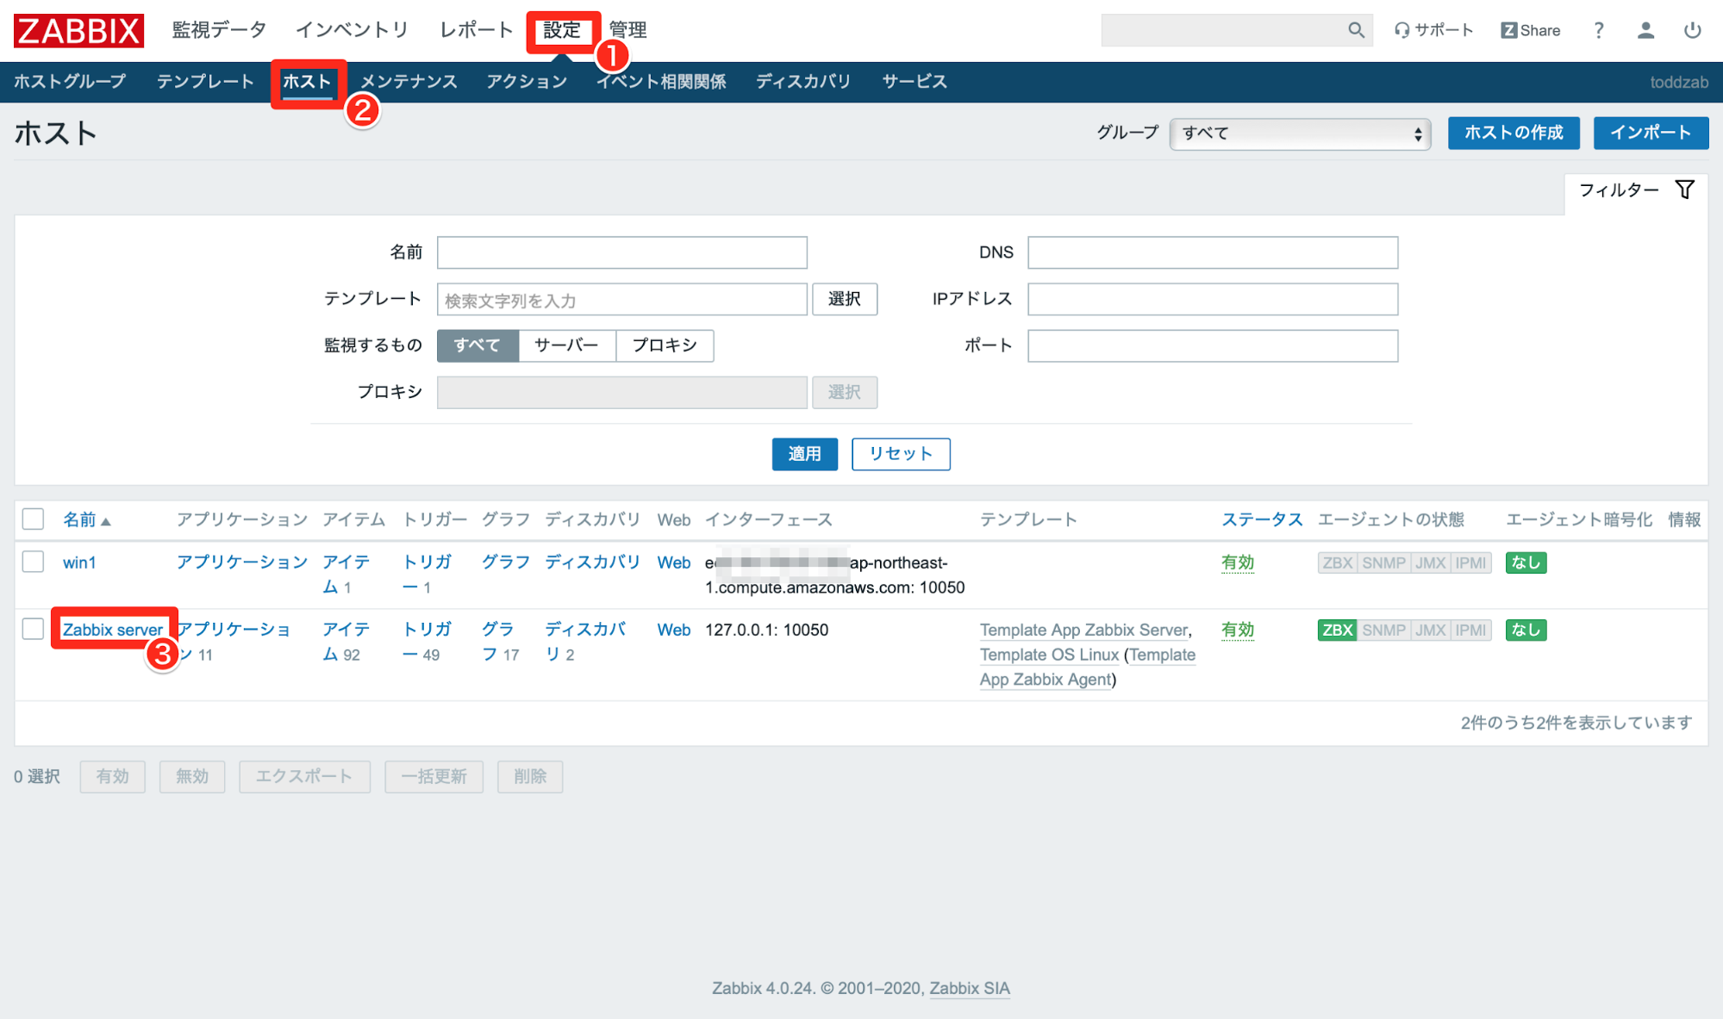The width and height of the screenshot is (1723, 1019).
Task: Focus the ポート filter field
Action: click(1213, 345)
